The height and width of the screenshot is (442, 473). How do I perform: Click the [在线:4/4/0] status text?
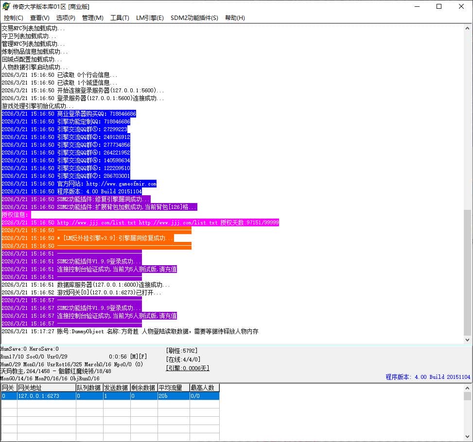183,359
